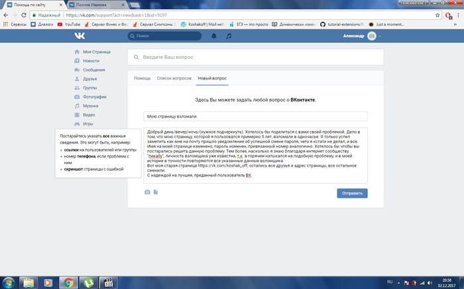
Task: Open the music note icon in header
Action: 229,36
